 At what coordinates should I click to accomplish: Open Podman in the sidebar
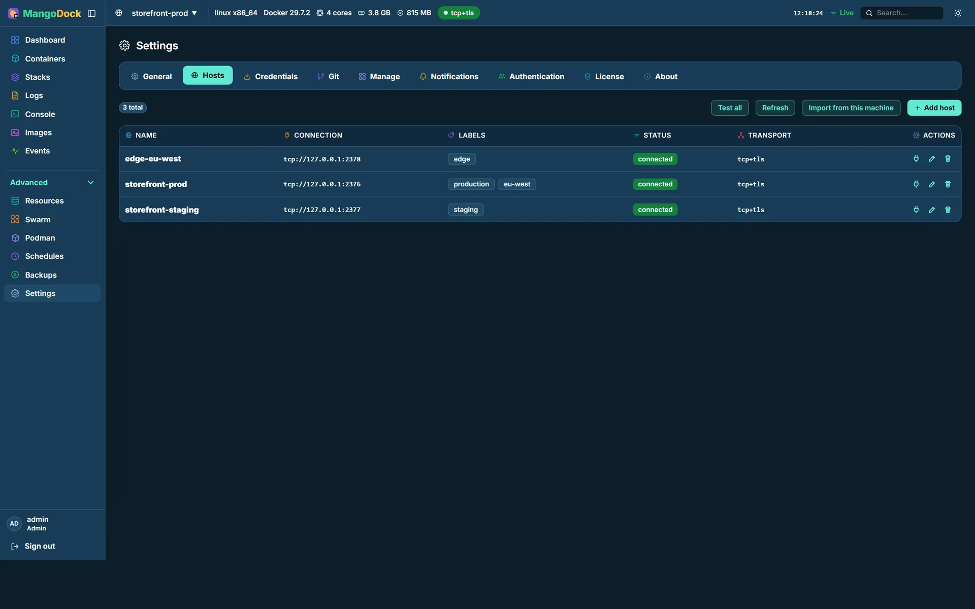[x=52, y=238]
